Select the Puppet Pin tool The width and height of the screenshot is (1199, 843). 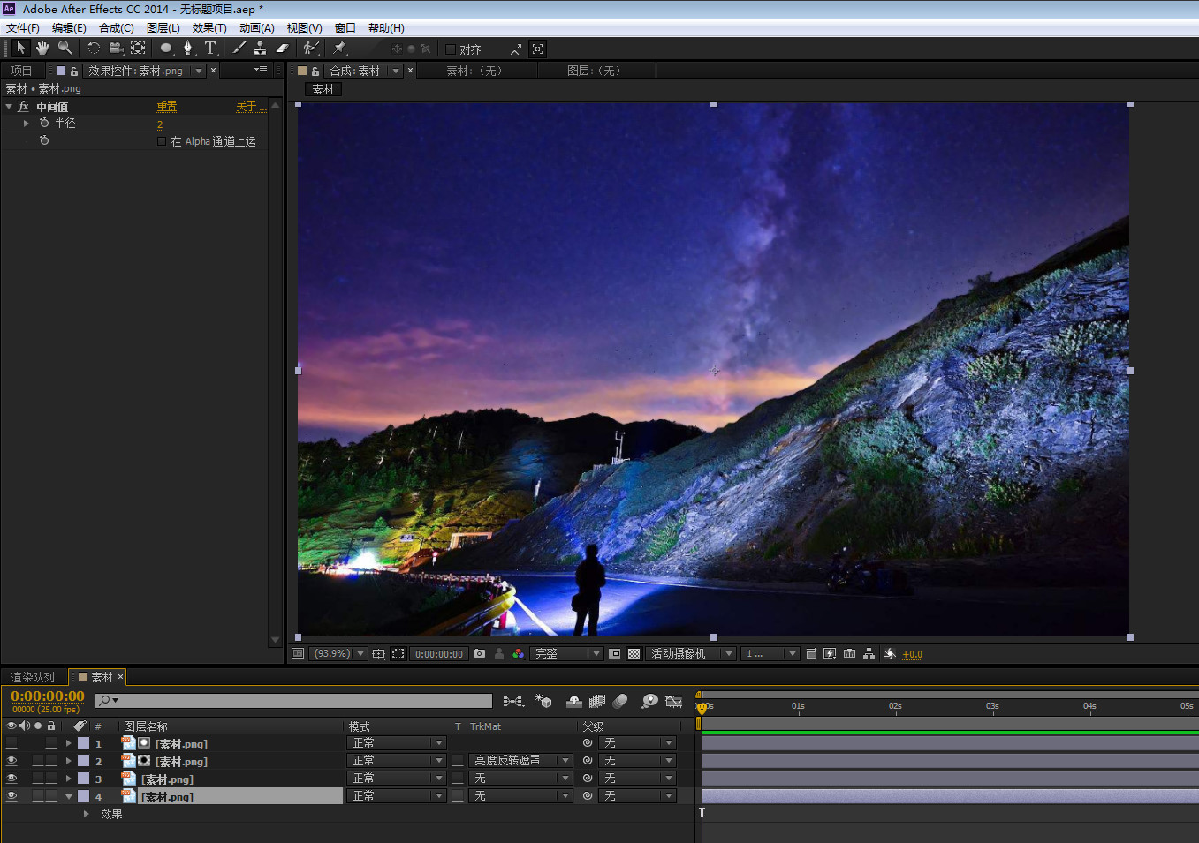340,49
